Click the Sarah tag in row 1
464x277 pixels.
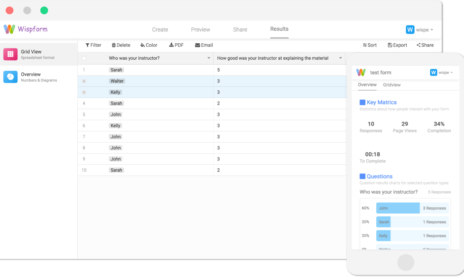[x=116, y=70]
